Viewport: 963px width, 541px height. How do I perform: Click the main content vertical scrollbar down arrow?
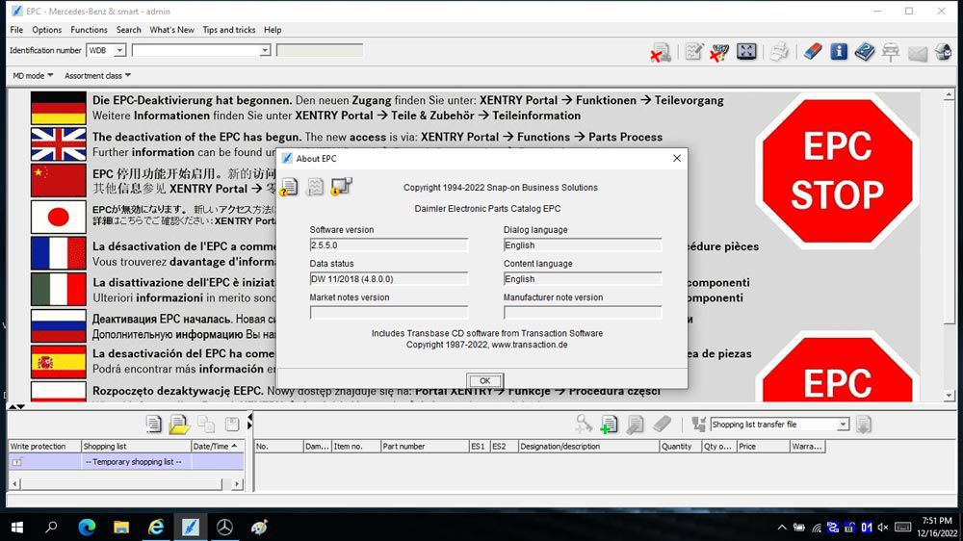pyautogui.click(x=949, y=396)
